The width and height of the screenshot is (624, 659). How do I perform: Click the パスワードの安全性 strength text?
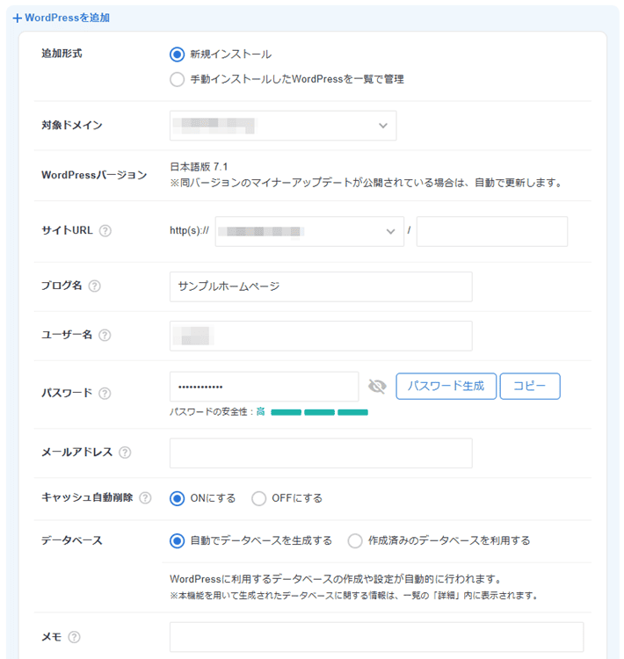click(217, 412)
